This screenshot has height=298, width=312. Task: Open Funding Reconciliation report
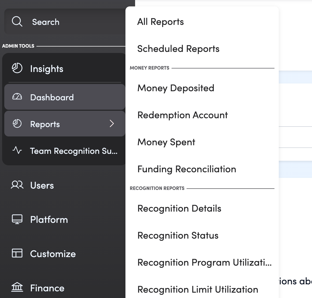coord(187,169)
